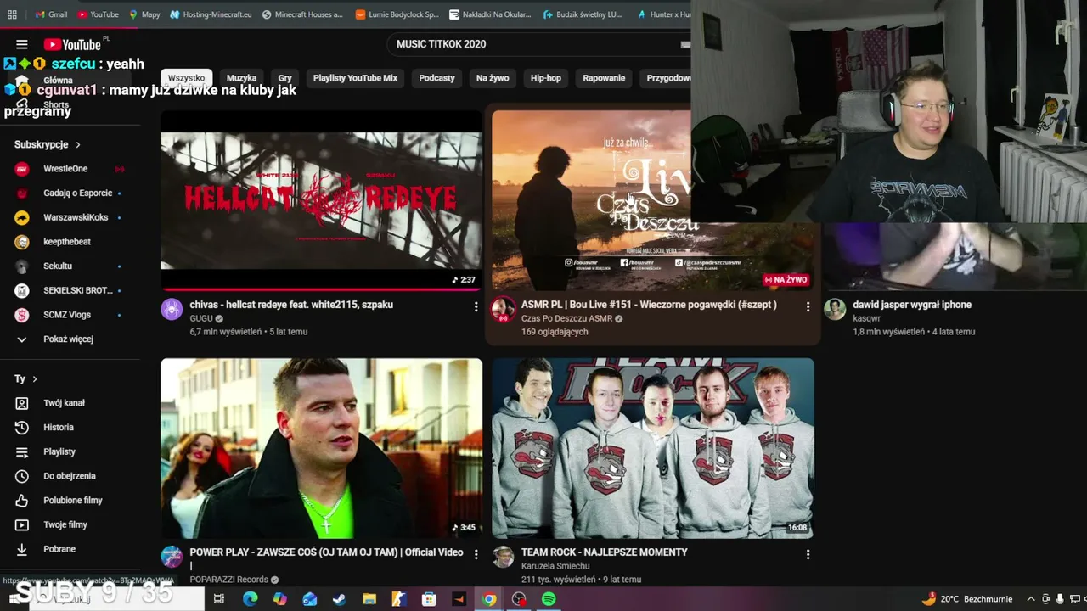Open the Nakładki Na Okular bookmark

click(x=491, y=14)
